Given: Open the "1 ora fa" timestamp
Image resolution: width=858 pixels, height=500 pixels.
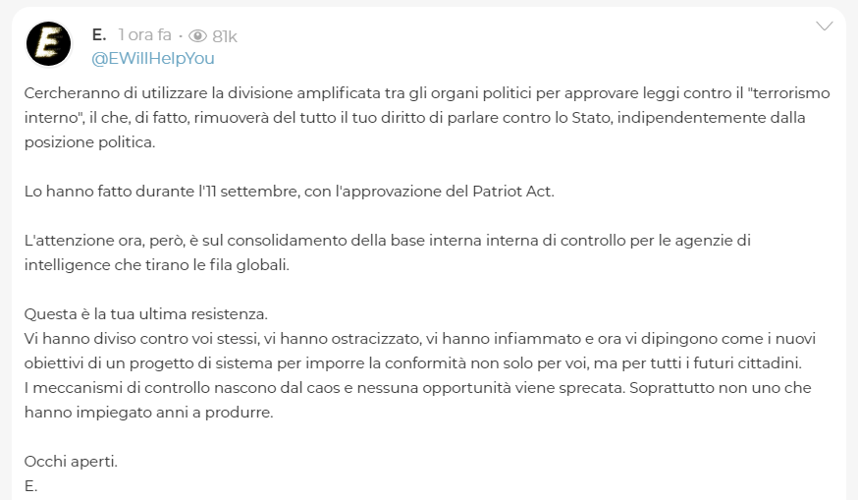Looking at the screenshot, I should (144, 35).
